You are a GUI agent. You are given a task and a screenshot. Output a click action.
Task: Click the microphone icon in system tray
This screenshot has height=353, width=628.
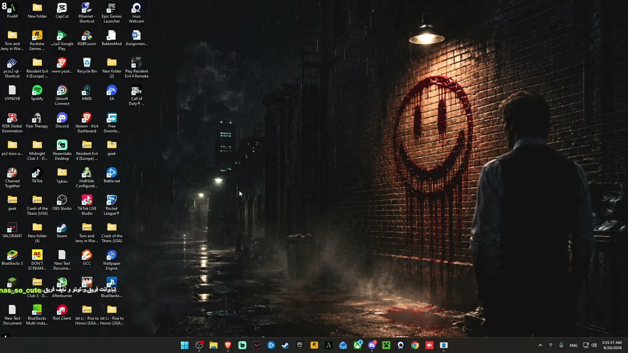pyautogui.click(x=561, y=345)
